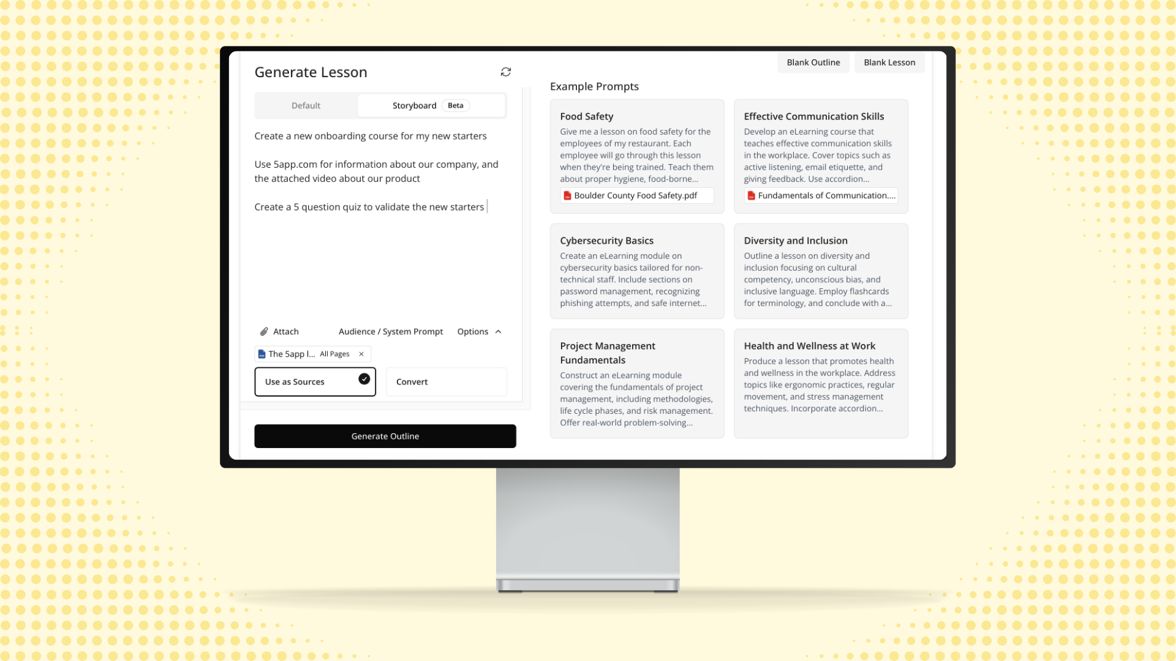Switch to the Storyboard Beta tab
1176x661 pixels.
coord(428,105)
